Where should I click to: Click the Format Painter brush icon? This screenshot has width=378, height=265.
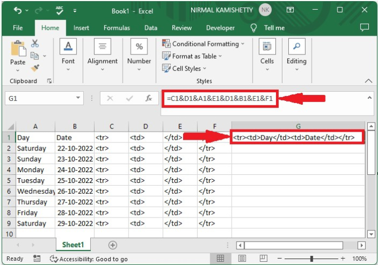tap(35, 68)
